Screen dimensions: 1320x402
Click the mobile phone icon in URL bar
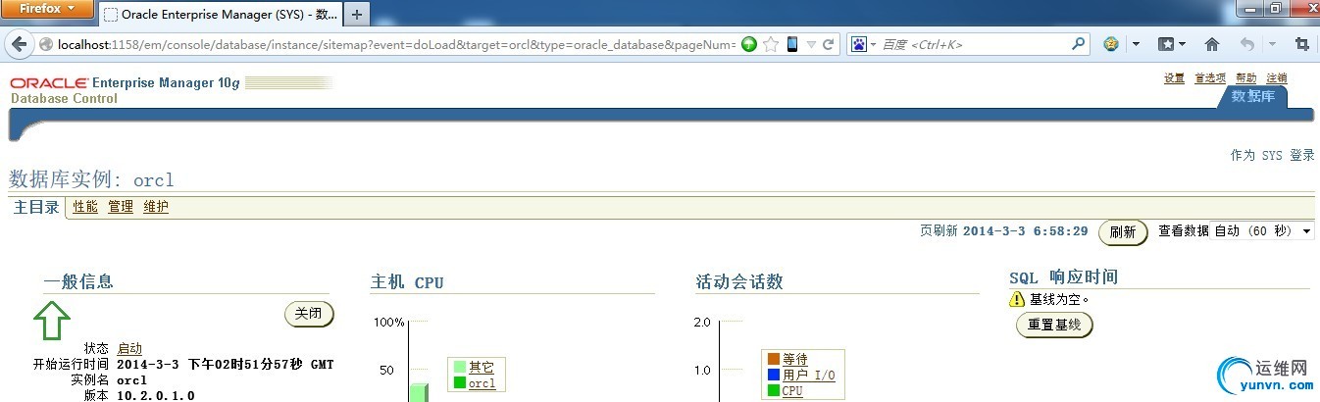click(x=791, y=44)
